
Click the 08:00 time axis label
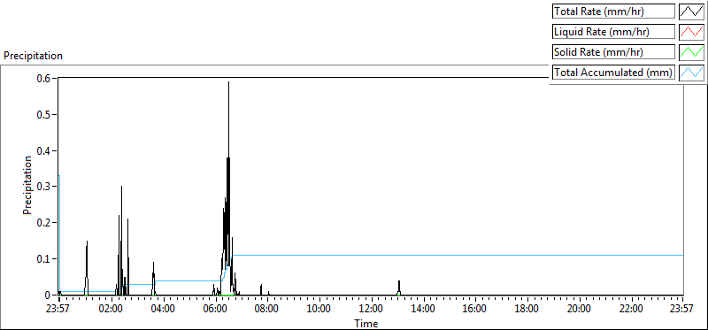click(267, 310)
